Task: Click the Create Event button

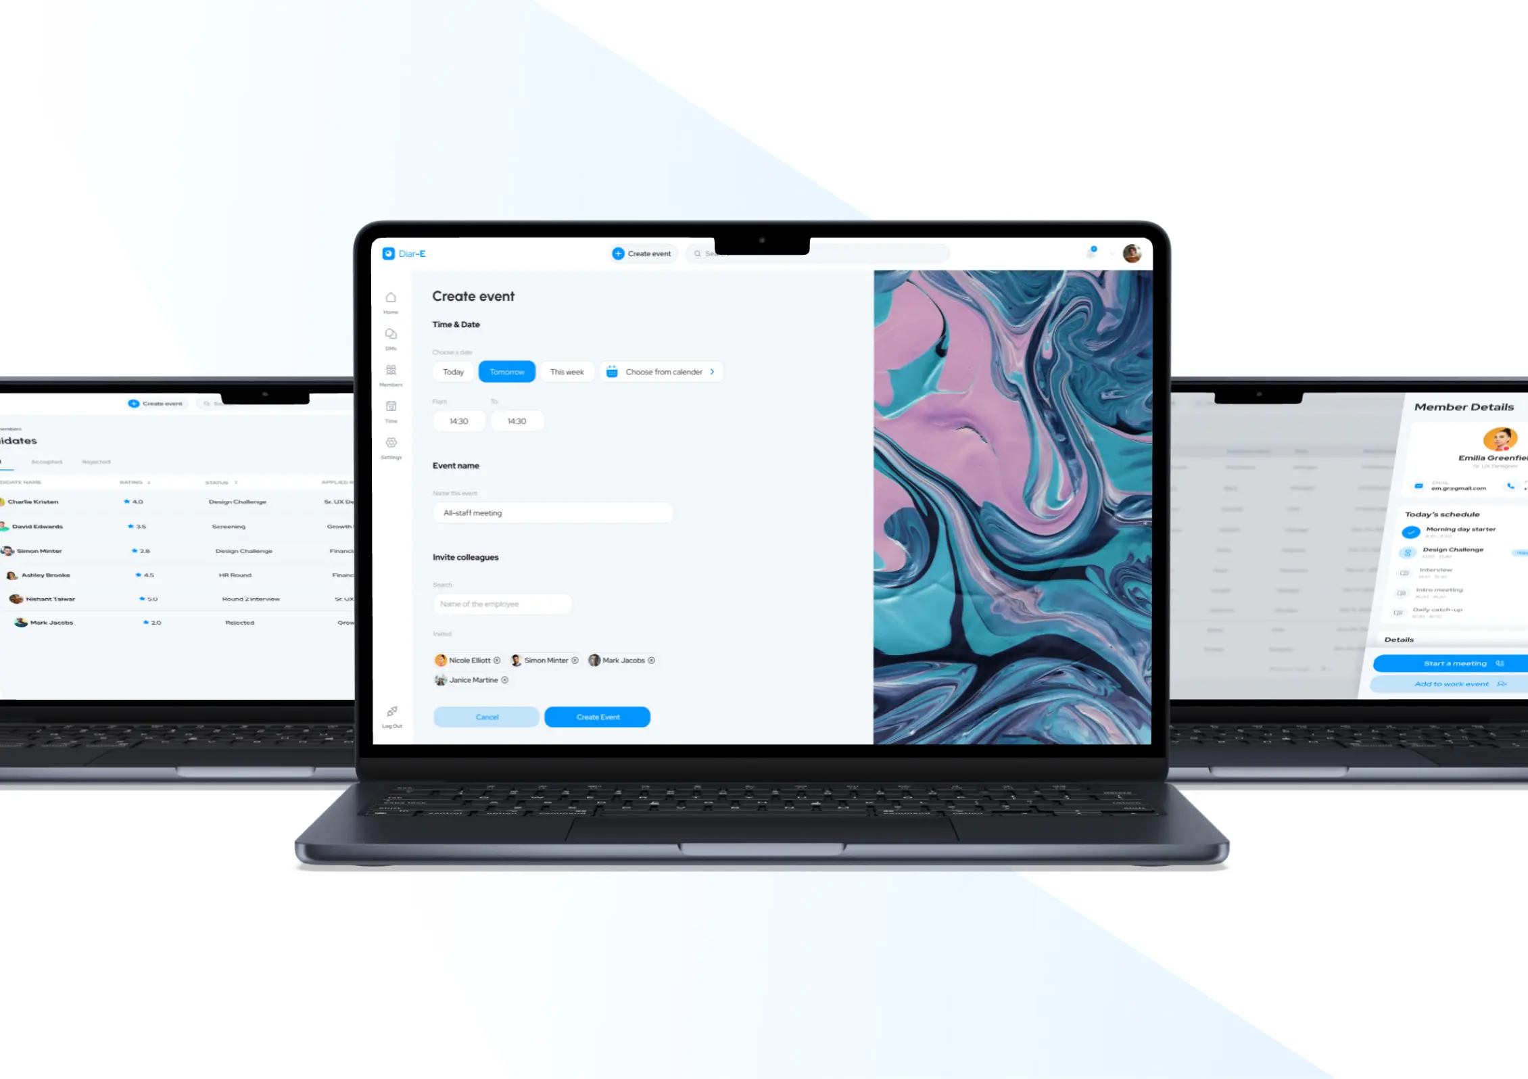Action: [x=596, y=716]
